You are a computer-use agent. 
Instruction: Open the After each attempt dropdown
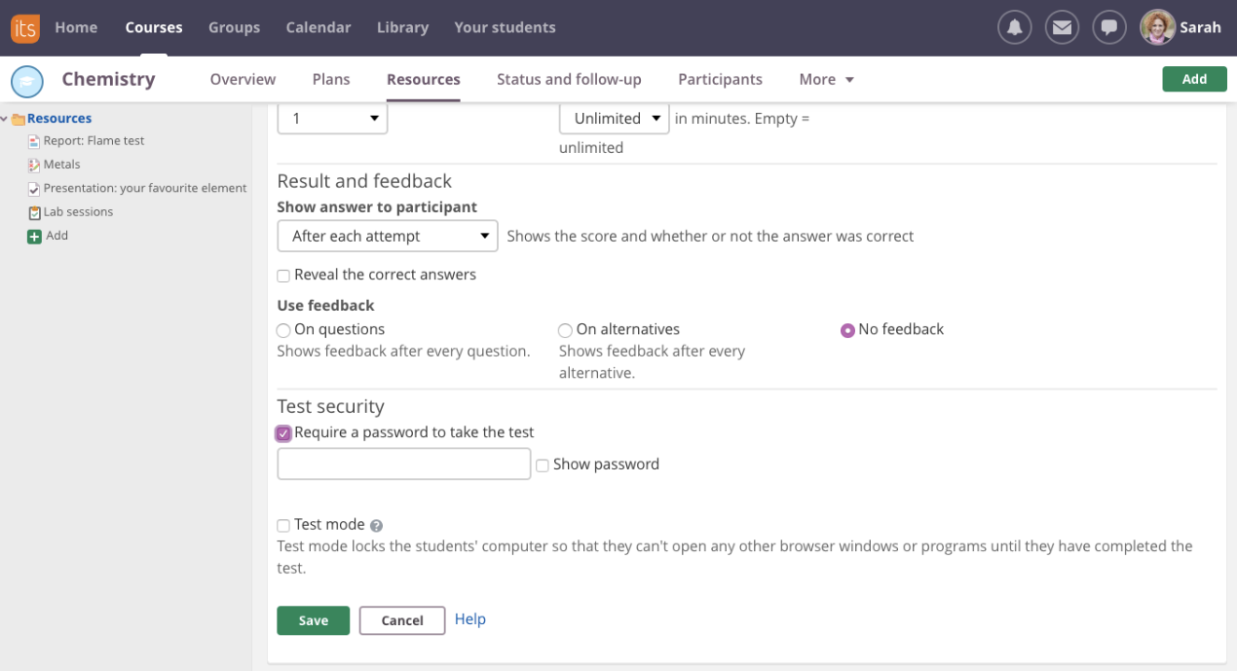point(388,237)
